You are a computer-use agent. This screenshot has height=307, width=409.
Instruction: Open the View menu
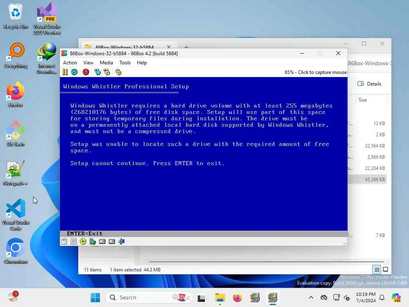(x=88, y=63)
